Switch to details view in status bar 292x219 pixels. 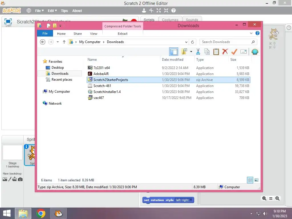pyautogui.click(x=250, y=180)
